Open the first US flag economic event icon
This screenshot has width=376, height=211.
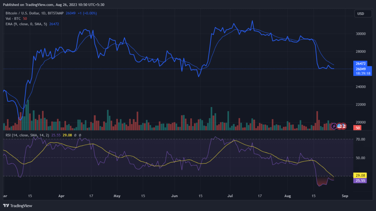point(339,126)
